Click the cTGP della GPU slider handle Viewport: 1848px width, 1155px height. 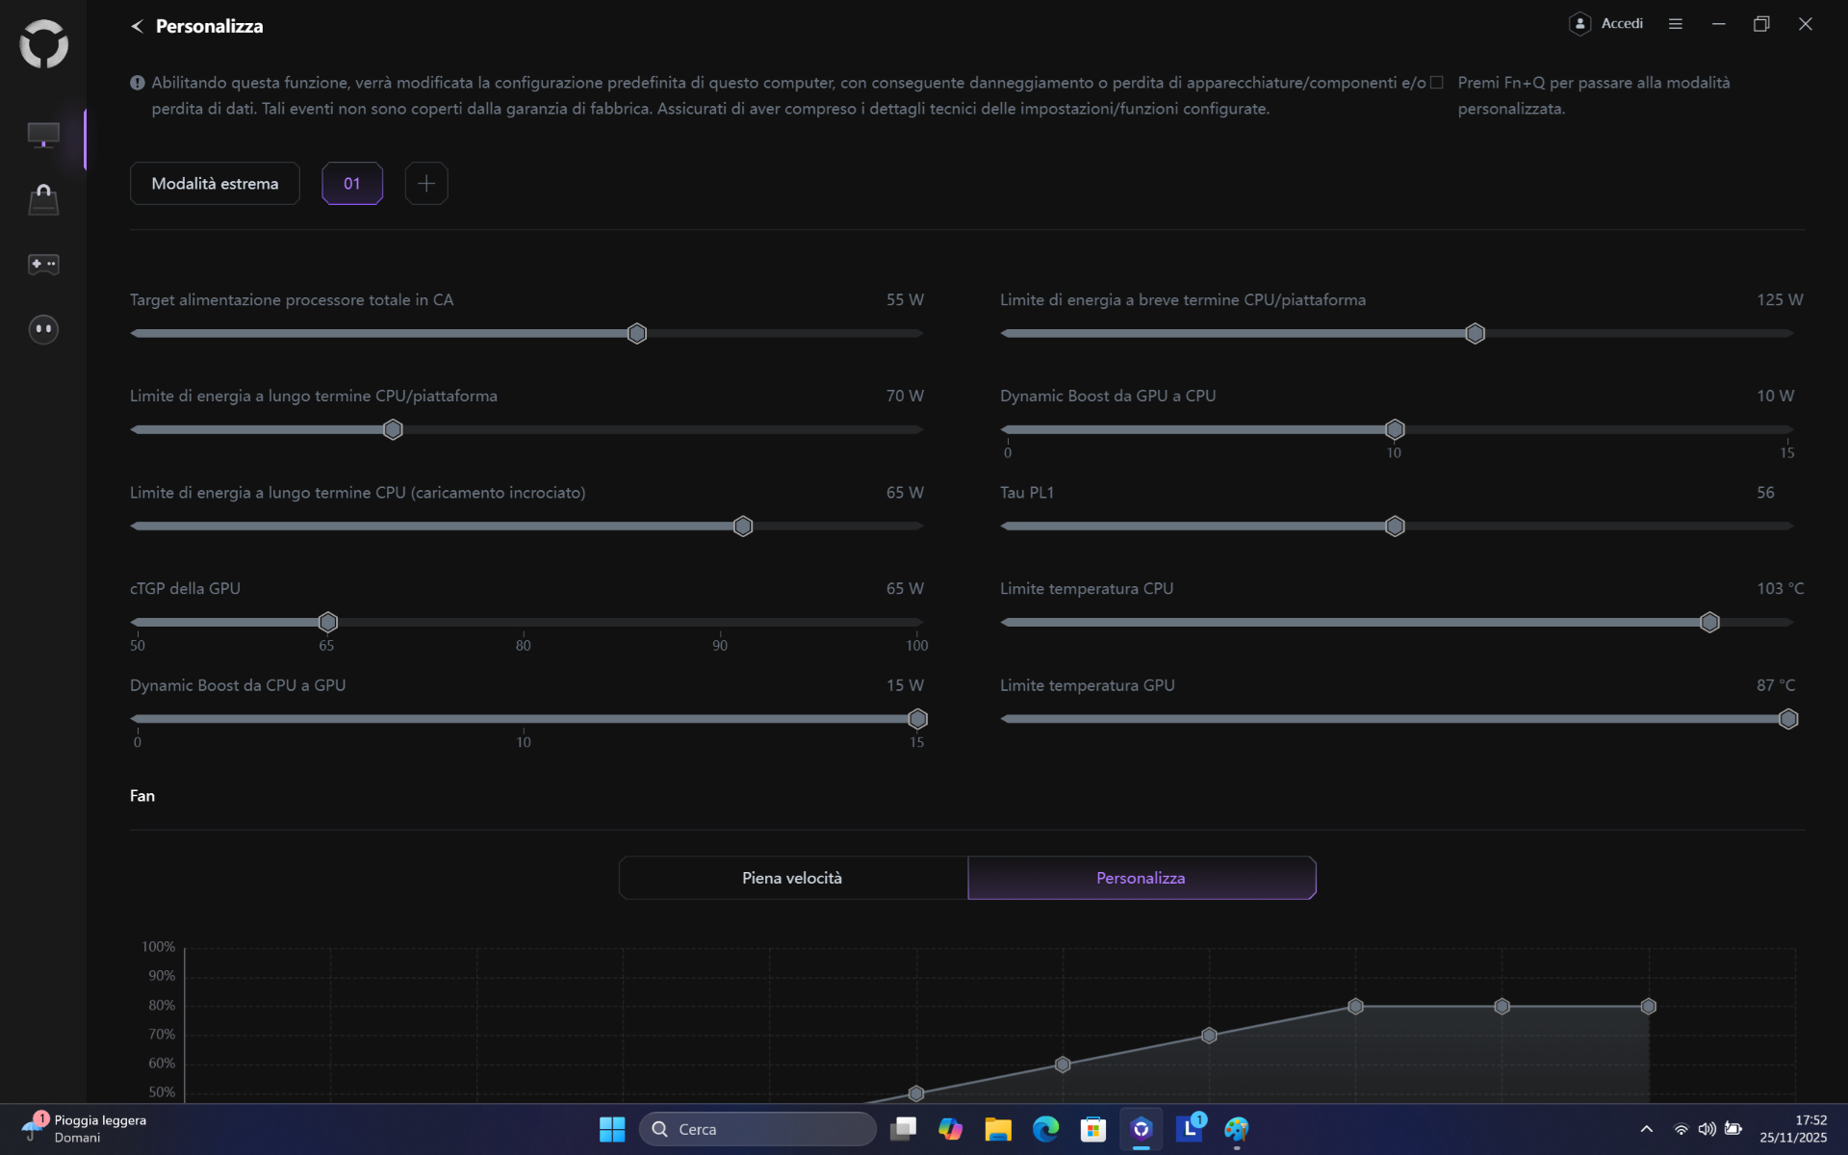click(328, 622)
